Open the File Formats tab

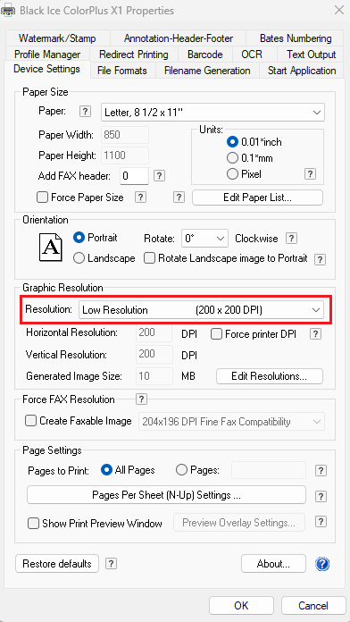click(x=122, y=71)
